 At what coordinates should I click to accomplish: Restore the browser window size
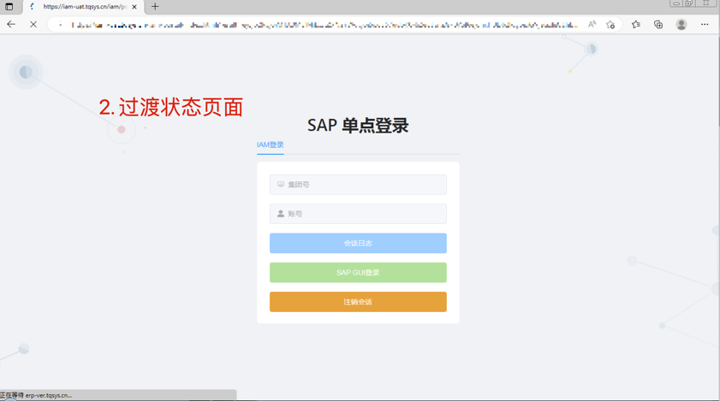coord(688,3)
